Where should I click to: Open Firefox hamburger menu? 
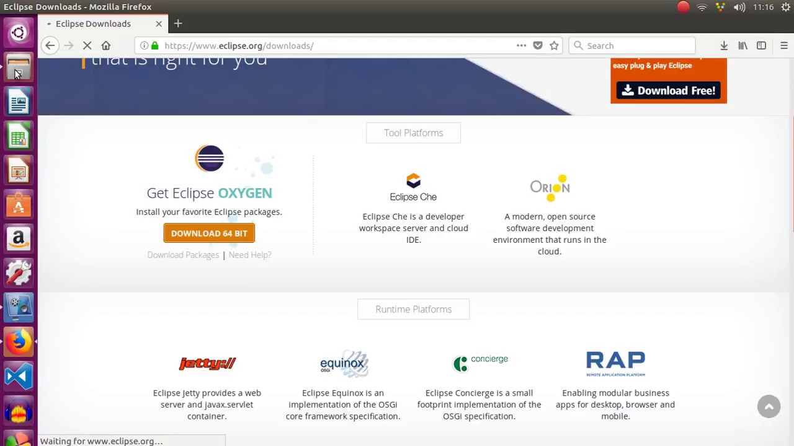pyautogui.click(x=784, y=46)
